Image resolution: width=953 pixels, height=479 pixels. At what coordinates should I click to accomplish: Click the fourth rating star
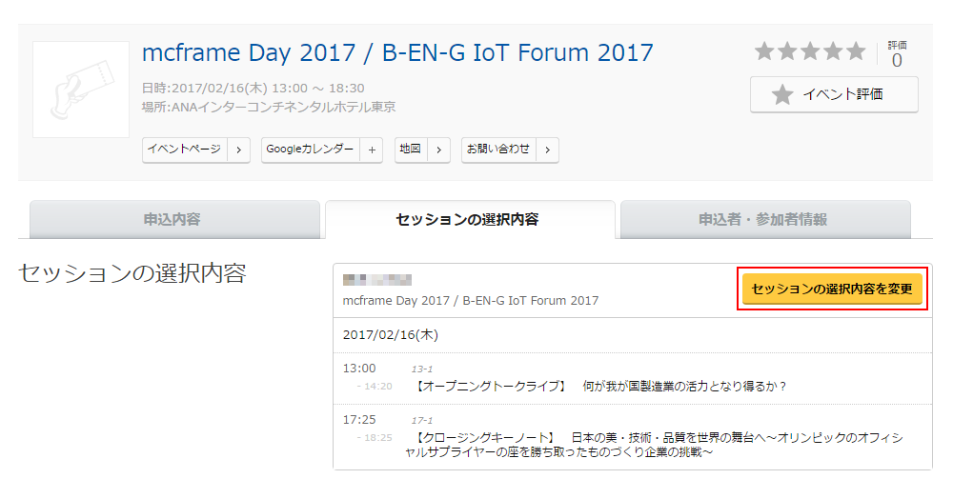(833, 51)
